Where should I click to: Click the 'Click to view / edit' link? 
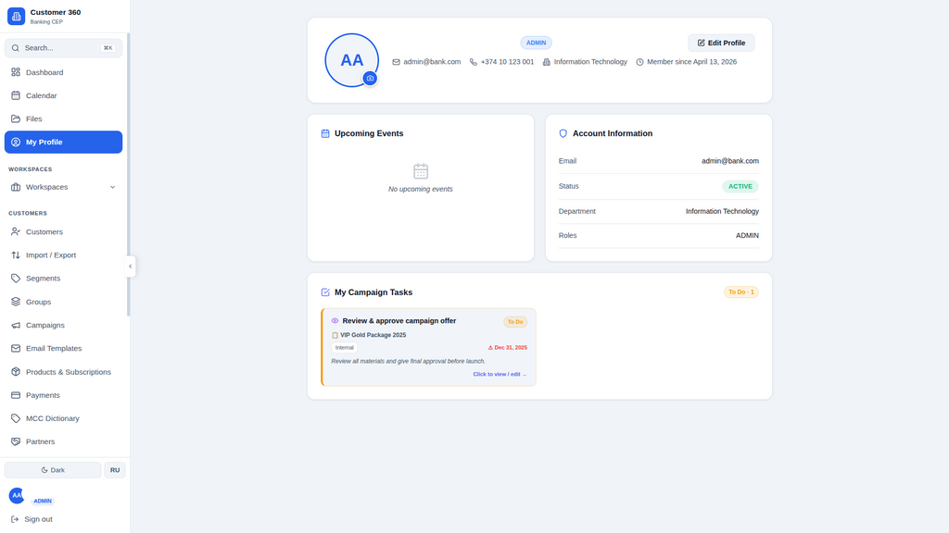tap(500, 374)
